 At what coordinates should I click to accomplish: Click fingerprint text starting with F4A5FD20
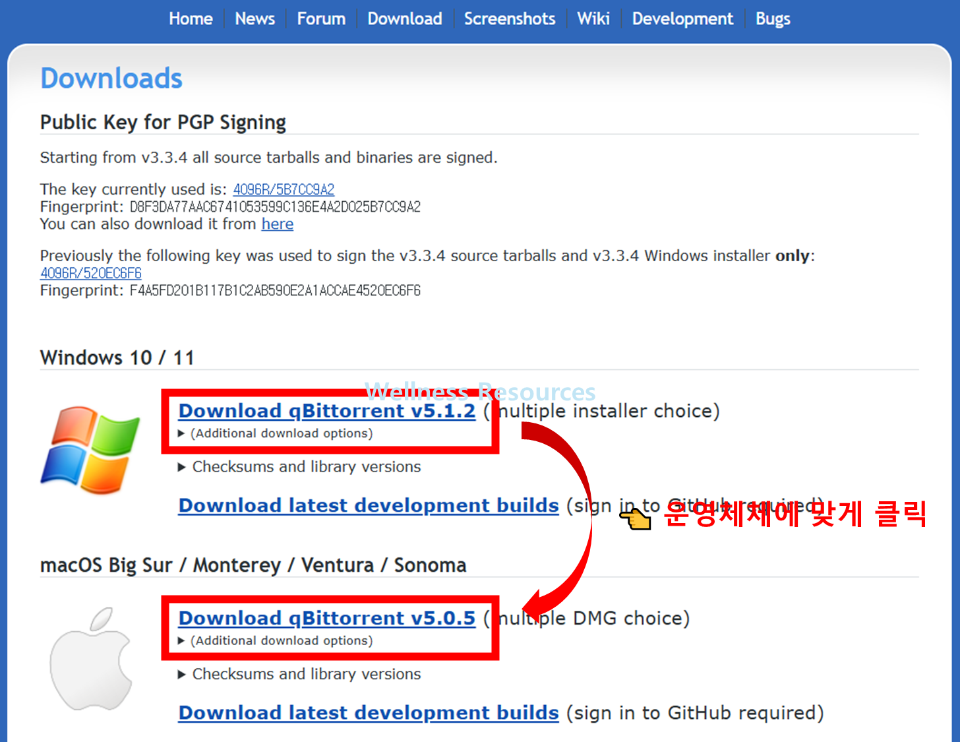click(x=275, y=291)
